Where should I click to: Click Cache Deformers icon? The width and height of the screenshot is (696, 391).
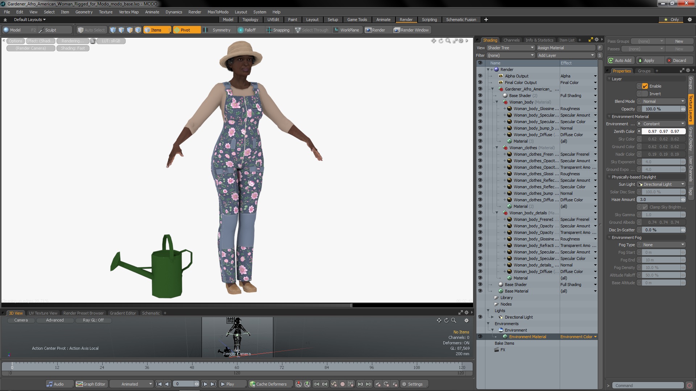(x=253, y=384)
